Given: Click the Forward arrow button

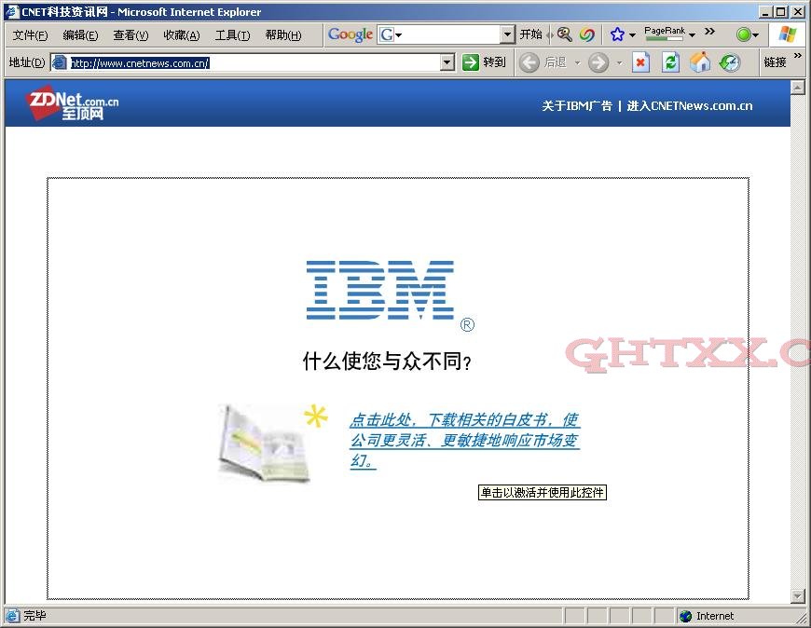Looking at the screenshot, I should pos(598,62).
